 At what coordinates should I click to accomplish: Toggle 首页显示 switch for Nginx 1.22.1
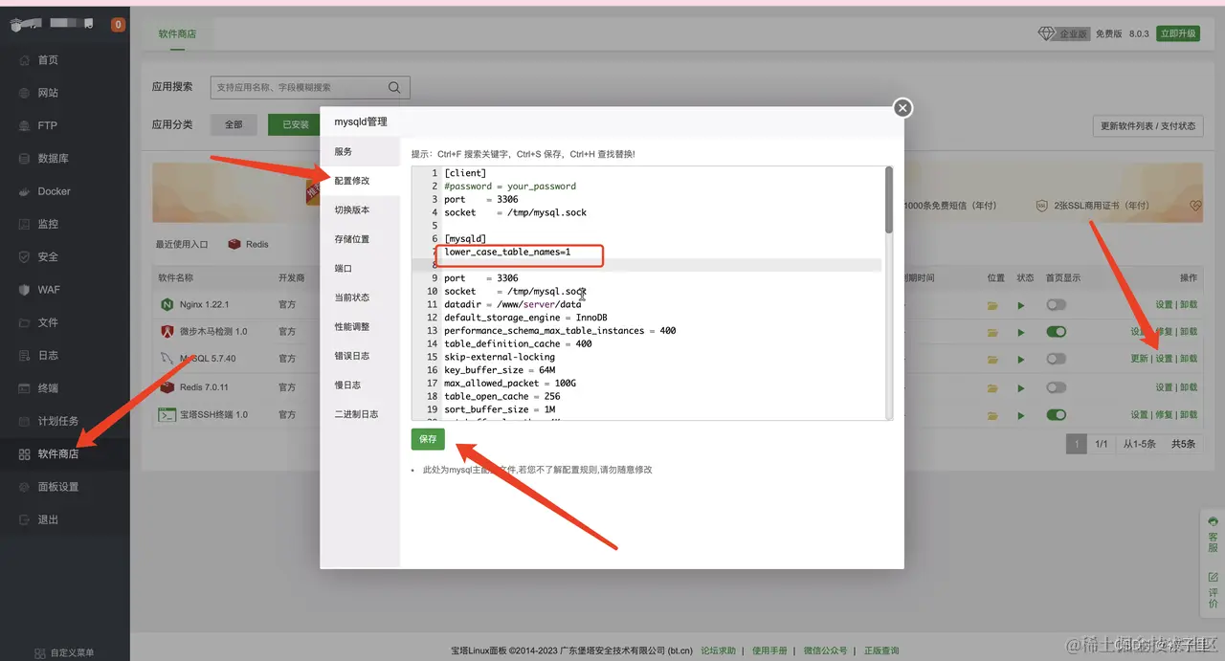click(x=1057, y=305)
